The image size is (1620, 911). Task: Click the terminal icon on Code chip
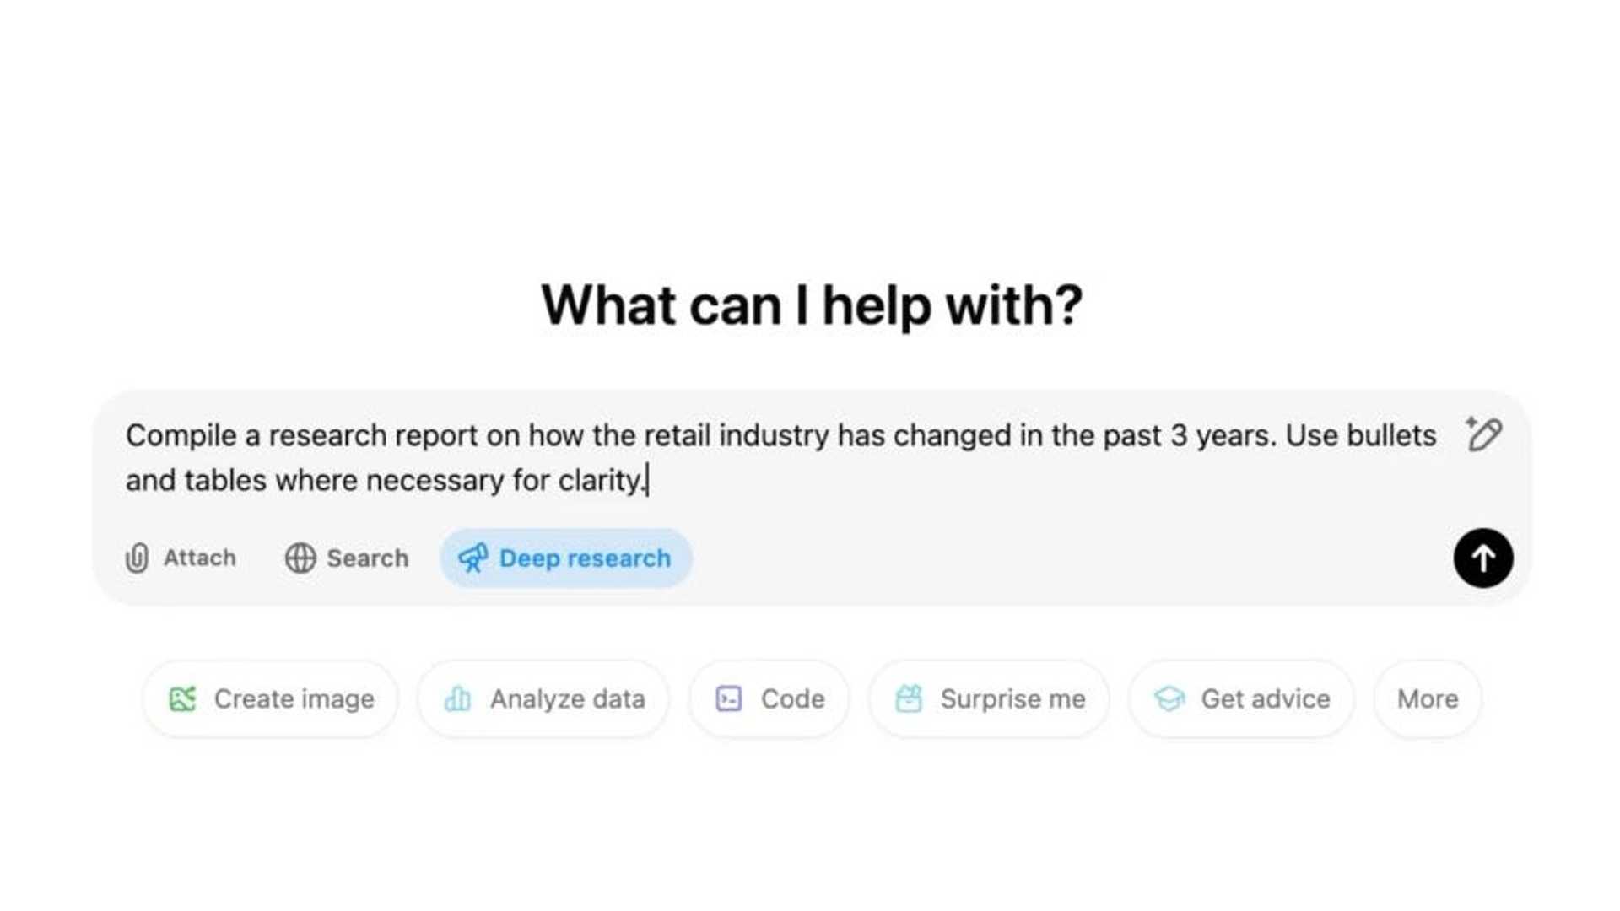(731, 698)
